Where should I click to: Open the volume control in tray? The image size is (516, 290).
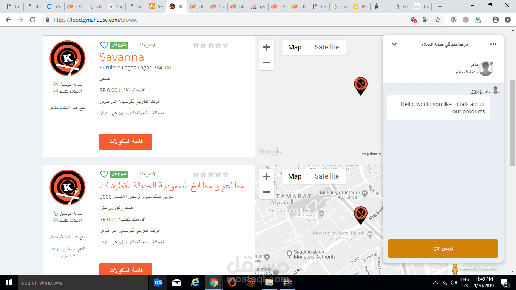click(453, 282)
